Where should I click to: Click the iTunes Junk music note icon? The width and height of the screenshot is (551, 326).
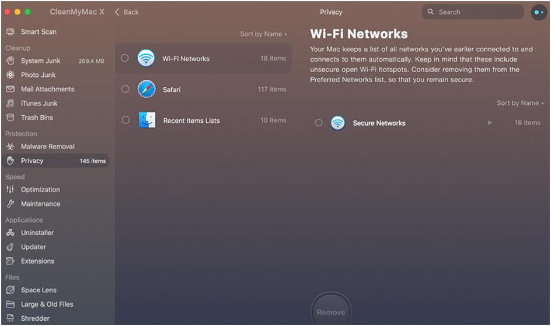click(x=10, y=103)
